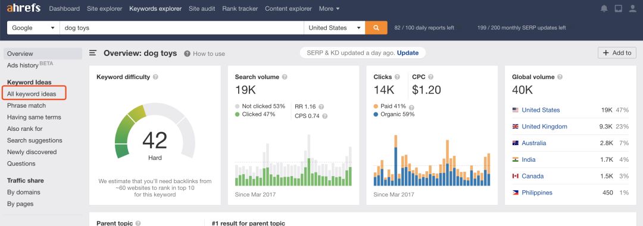Click the Canada flag icon
This screenshot has height=226, width=643.
(x=516, y=176)
